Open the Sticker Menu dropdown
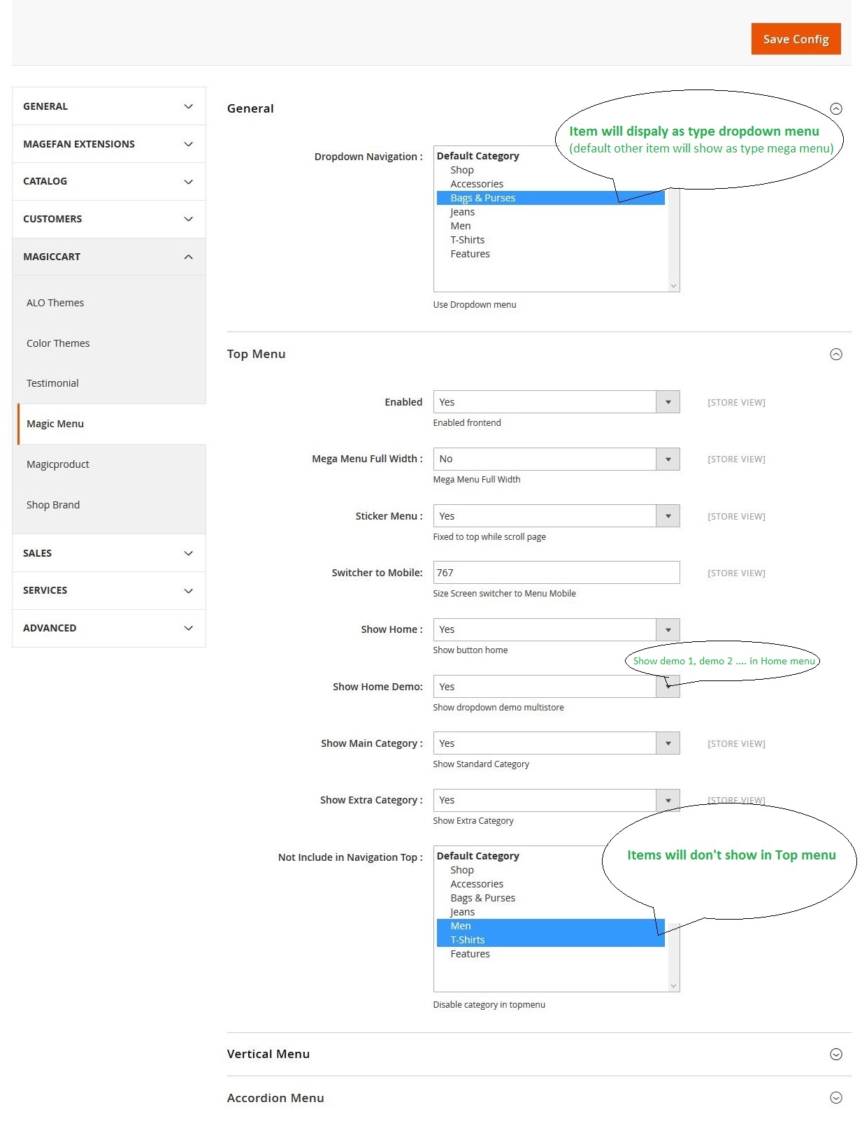 [556, 516]
